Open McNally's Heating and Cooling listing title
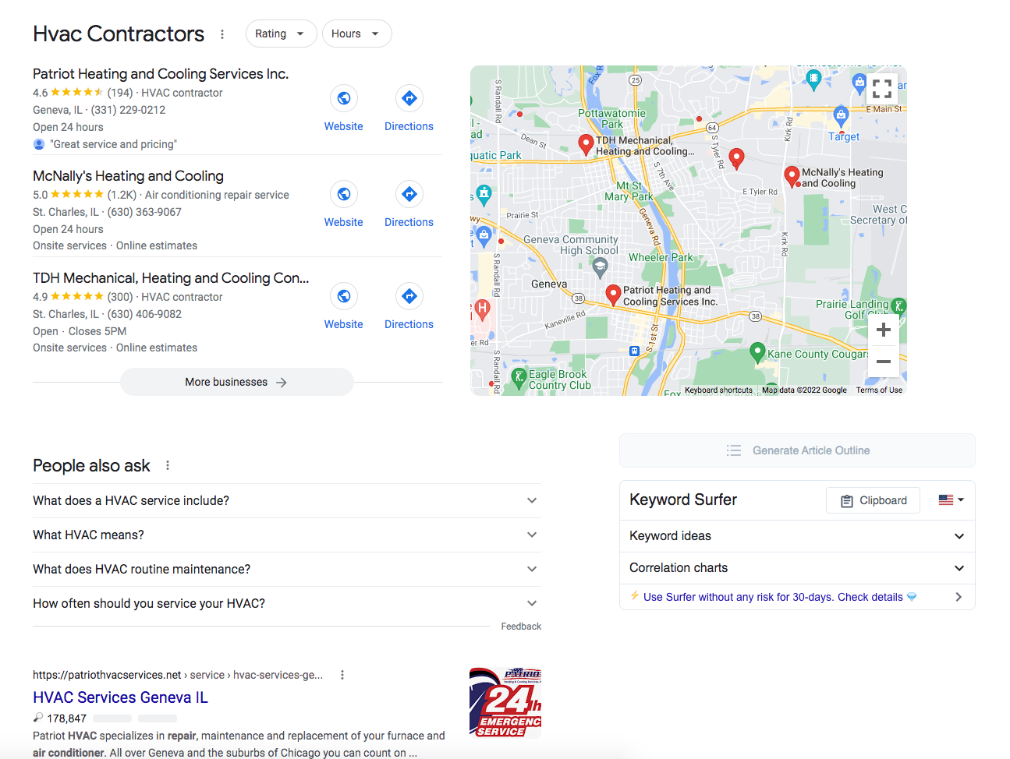 [128, 176]
